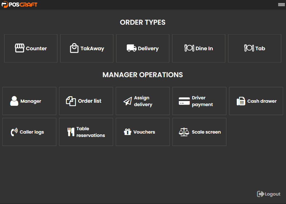The width and height of the screenshot is (286, 204).
Task: Select the Delivery order type label
Action: coord(148,49)
